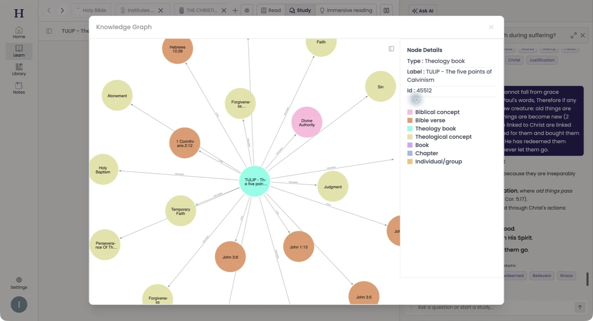Image resolution: width=593 pixels, height=321 pixels.
Task: Toggle the split columns view icon
Action: click(x=386, y=10)
